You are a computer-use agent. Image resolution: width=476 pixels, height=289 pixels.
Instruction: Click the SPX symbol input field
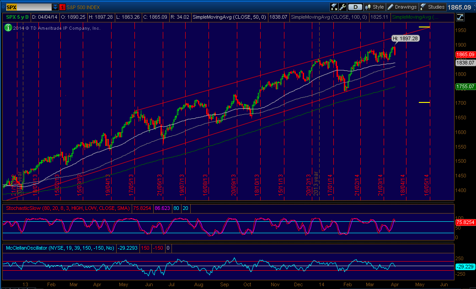28,7
